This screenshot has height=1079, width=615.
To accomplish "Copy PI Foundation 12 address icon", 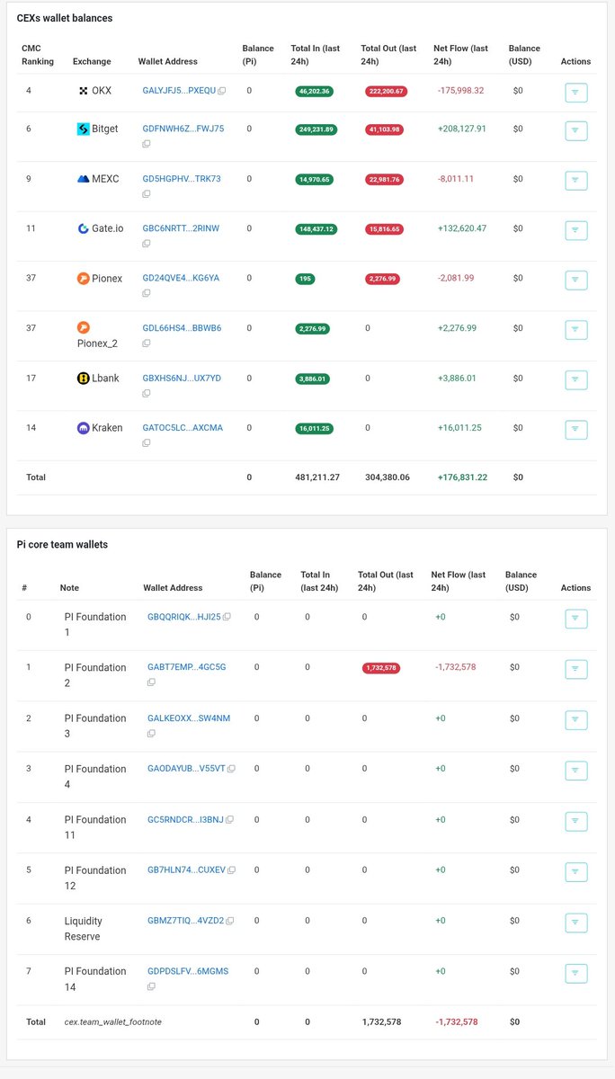I will (x=232, y=870).
